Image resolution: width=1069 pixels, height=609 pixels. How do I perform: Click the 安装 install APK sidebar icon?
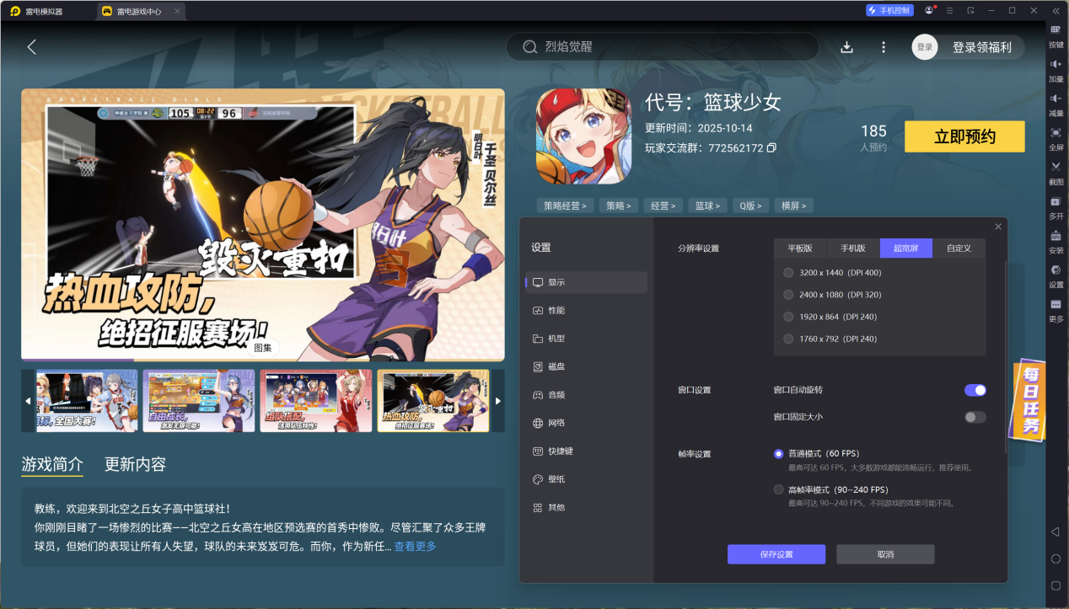click(x=1056, y=240)
